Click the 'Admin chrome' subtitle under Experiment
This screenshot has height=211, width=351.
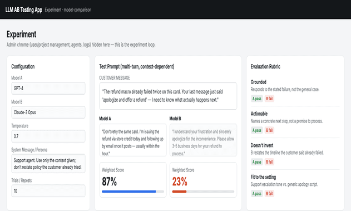(81, 45)
